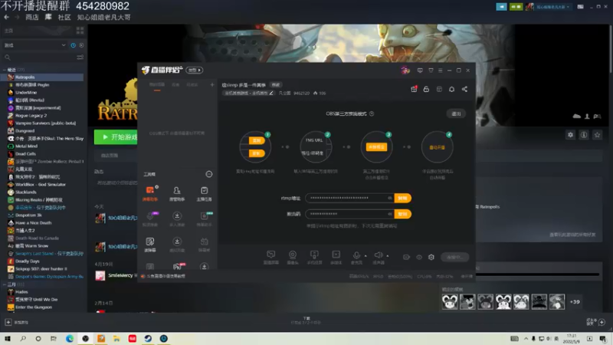Copy the stream key

(403, 214)
